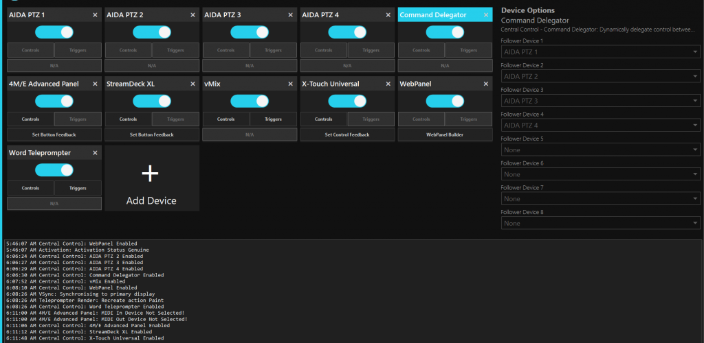The image size is (704, 343).
Task: Disable the AIDA PTZ 2 toggle switch
Action: 152,32
